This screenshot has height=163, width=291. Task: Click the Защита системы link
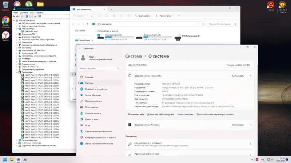coord(185,114)
